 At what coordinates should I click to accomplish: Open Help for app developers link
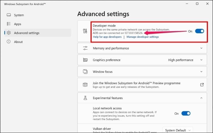[107, 37]
